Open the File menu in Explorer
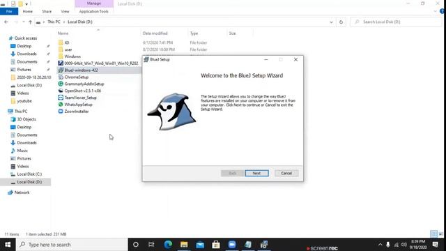The height and width of the screenshot is (251, 446). click(9, 11)
